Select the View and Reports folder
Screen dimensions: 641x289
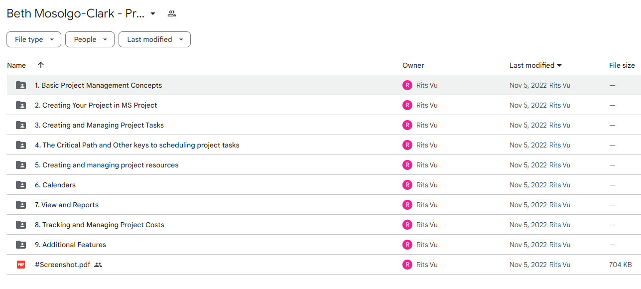(324, 205)
